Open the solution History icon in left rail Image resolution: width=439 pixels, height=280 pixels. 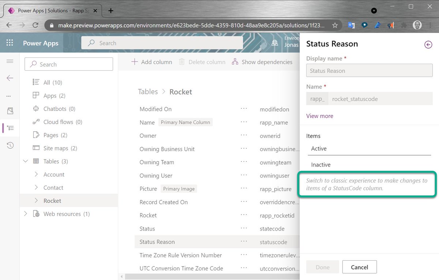pyautogui.click(x=10, y=145)
